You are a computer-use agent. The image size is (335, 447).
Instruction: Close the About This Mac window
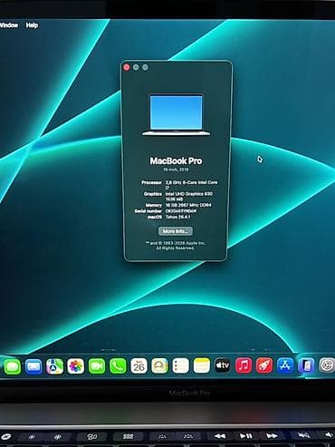point(127,67)
